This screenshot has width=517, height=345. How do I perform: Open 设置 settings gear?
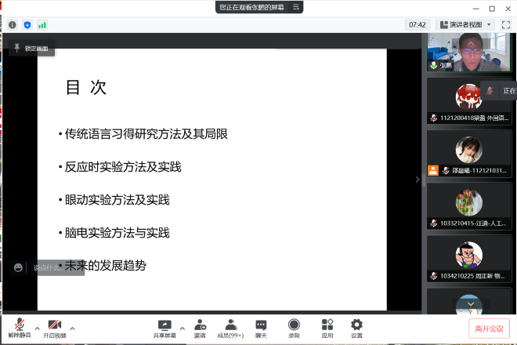(x=356, y=327)
